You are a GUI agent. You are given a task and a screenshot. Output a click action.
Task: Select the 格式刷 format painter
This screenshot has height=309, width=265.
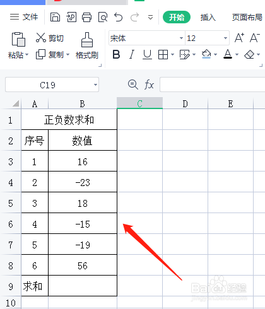coord(87,45)
